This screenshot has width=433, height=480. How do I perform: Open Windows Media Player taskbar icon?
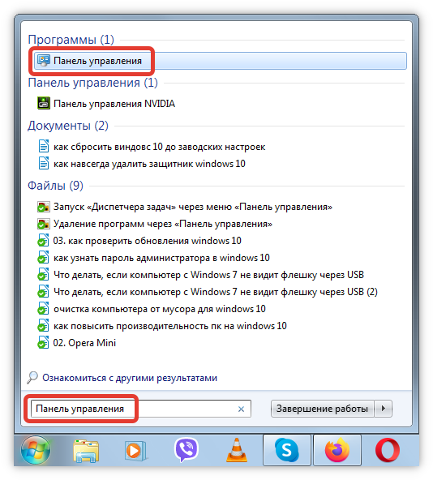[135, 451]
